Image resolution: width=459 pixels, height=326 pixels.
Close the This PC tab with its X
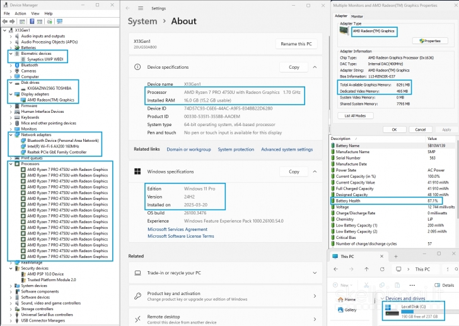click(381, 257)
